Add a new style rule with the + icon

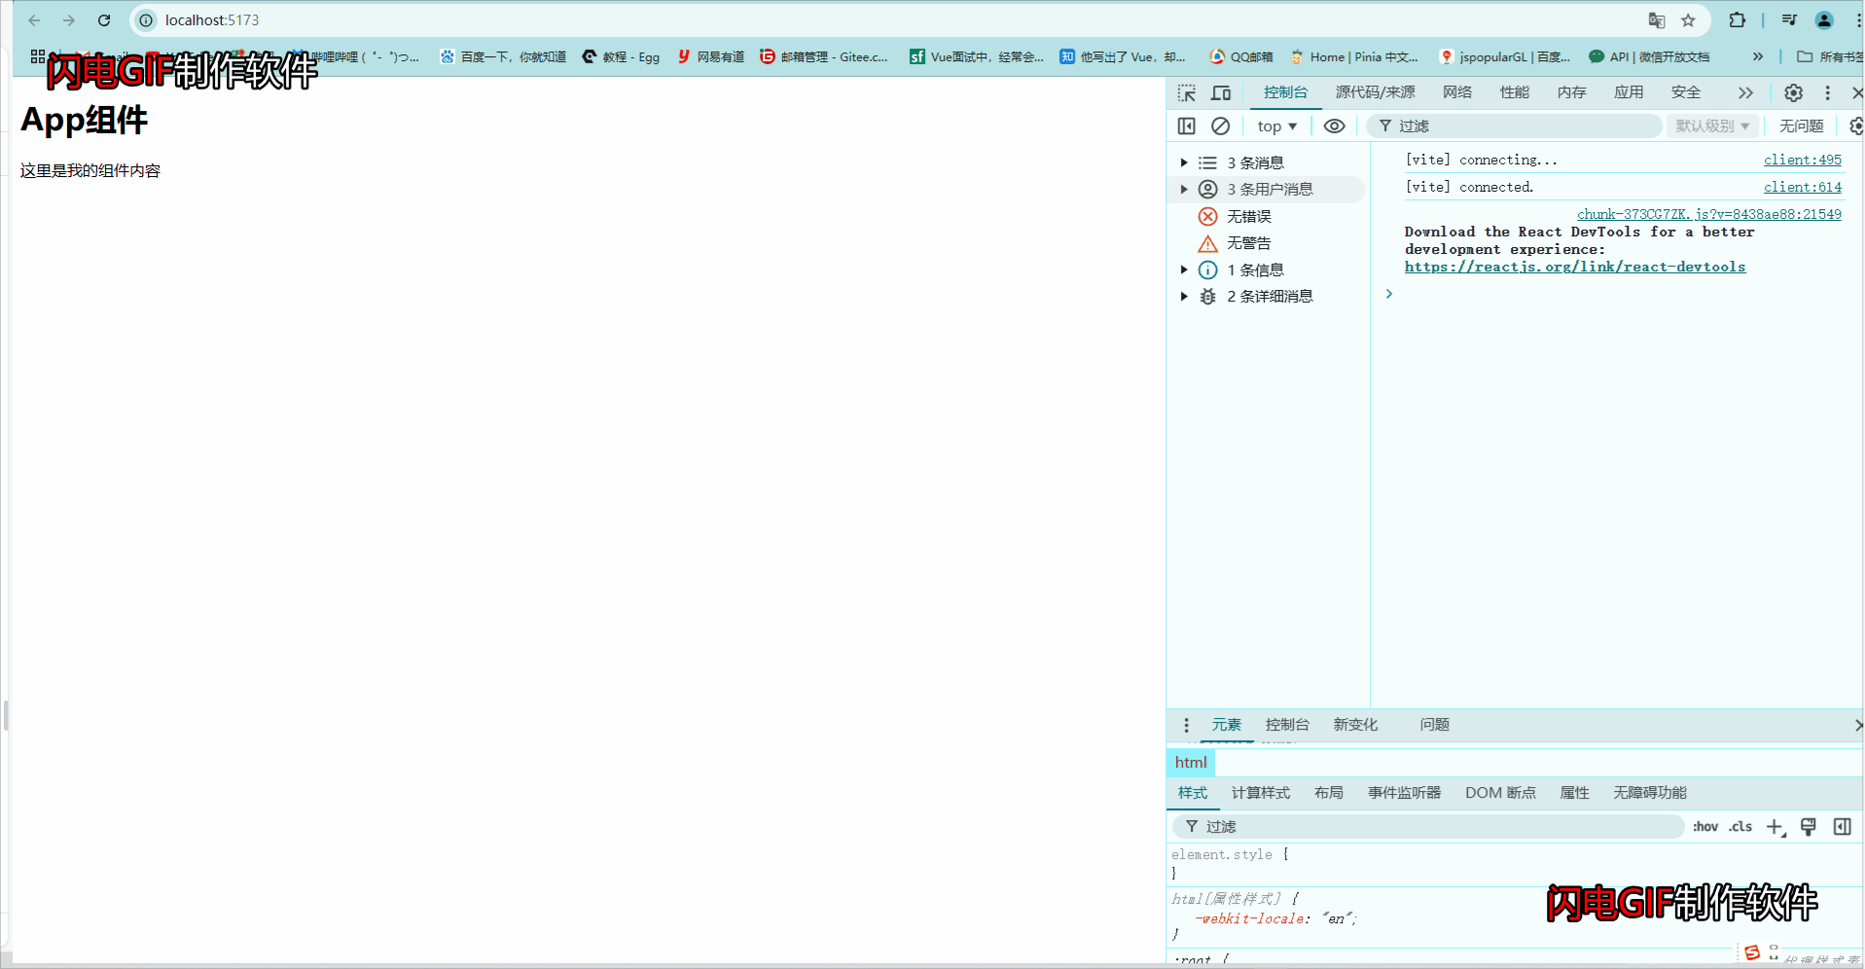point(1775,827)
